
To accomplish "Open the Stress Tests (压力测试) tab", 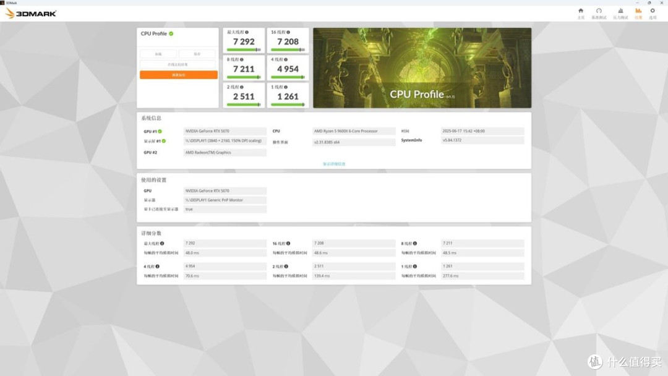I will pos(620,13).
